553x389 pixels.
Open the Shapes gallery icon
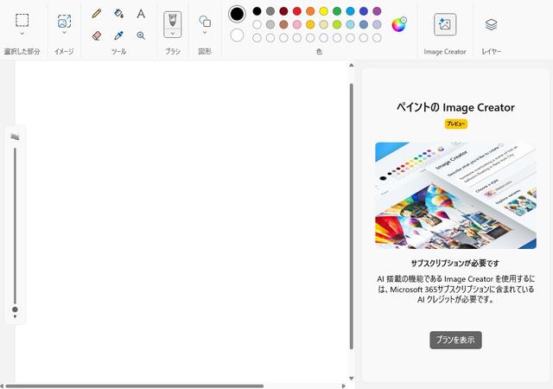tap(205, 22)
